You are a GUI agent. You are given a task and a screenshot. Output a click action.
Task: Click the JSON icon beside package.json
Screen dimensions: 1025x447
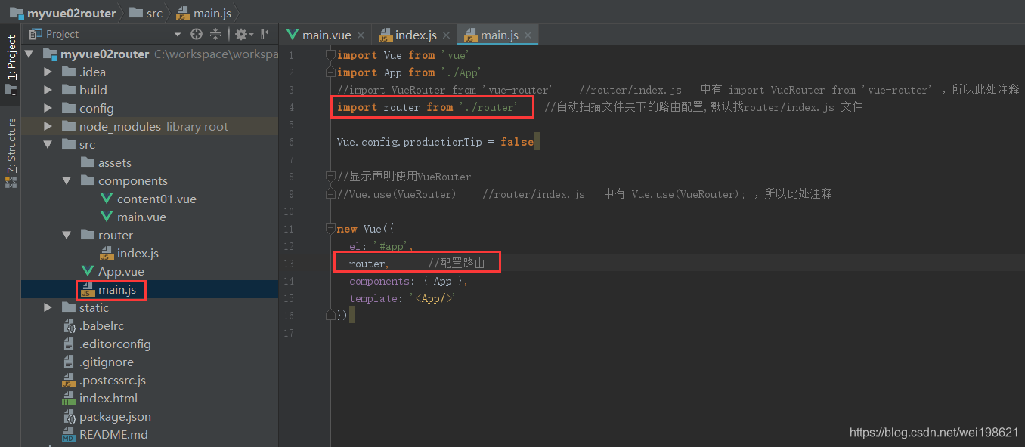(x=69, y=417)
